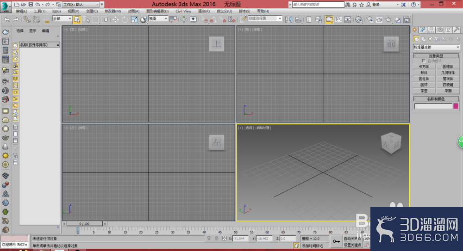463x251 pixels.
Task: Click the pink object color swatch
Action: click(456, 106)
